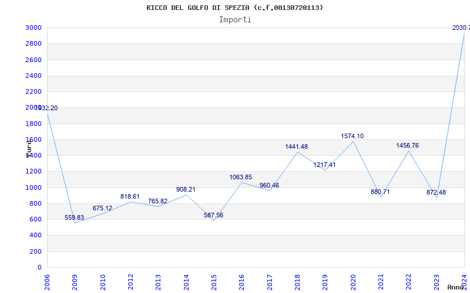Click the 1200 y-axis tick label
This screenshot has width=470, height=293.
click(33, 172)
